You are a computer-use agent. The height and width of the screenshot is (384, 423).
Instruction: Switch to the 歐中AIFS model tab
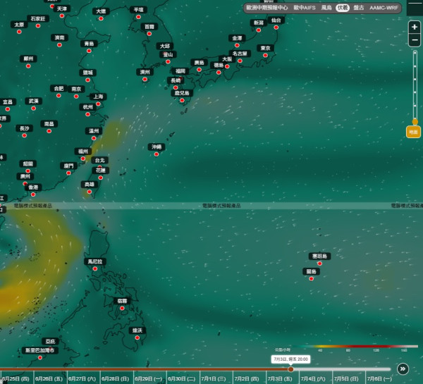pyautogui.click(x=305, y=8)
